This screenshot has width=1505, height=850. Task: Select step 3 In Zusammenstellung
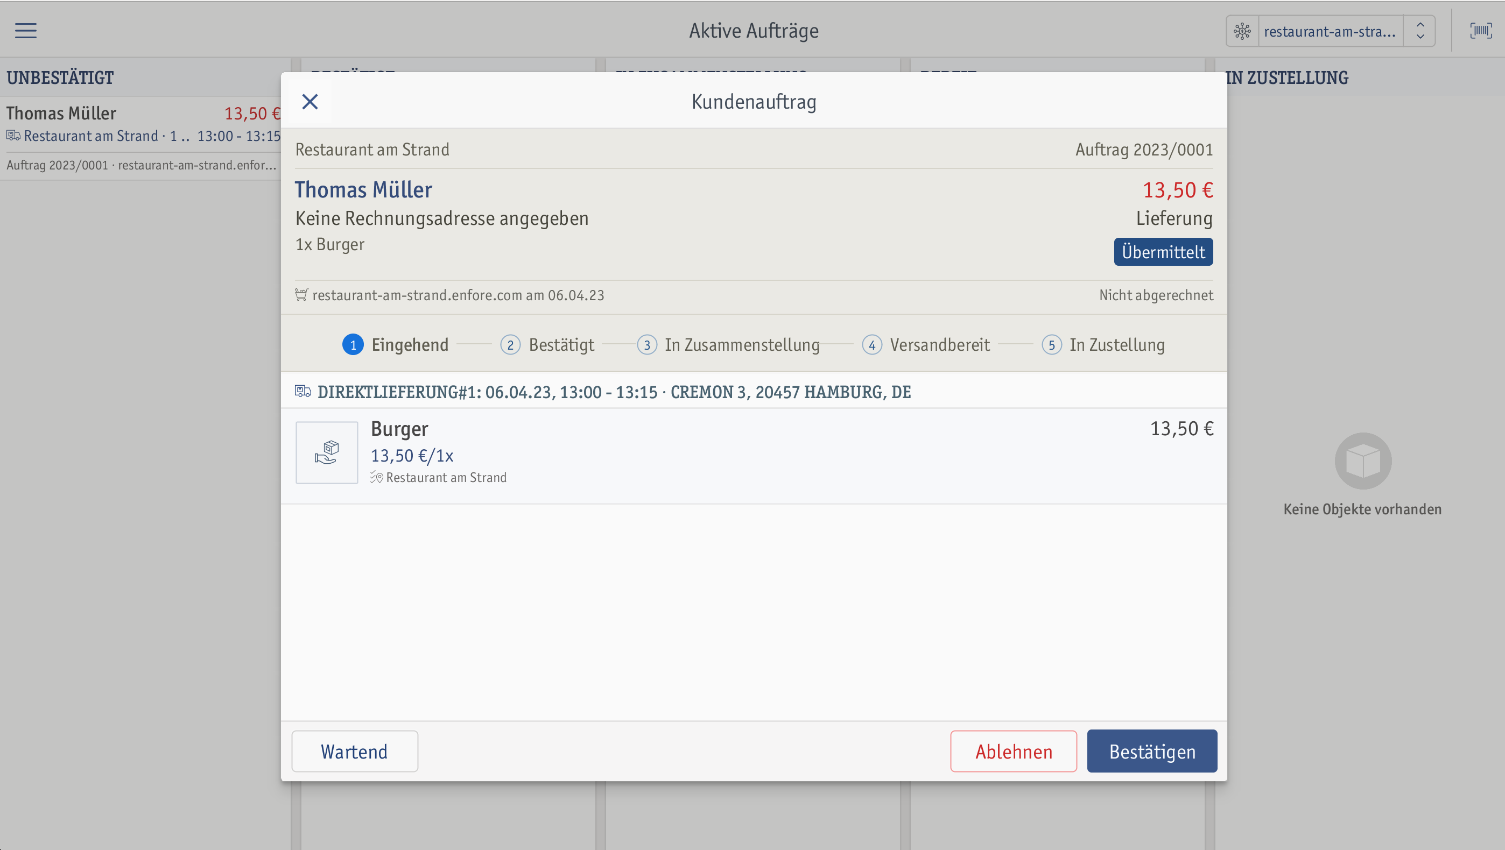click(x=728, y=344)
